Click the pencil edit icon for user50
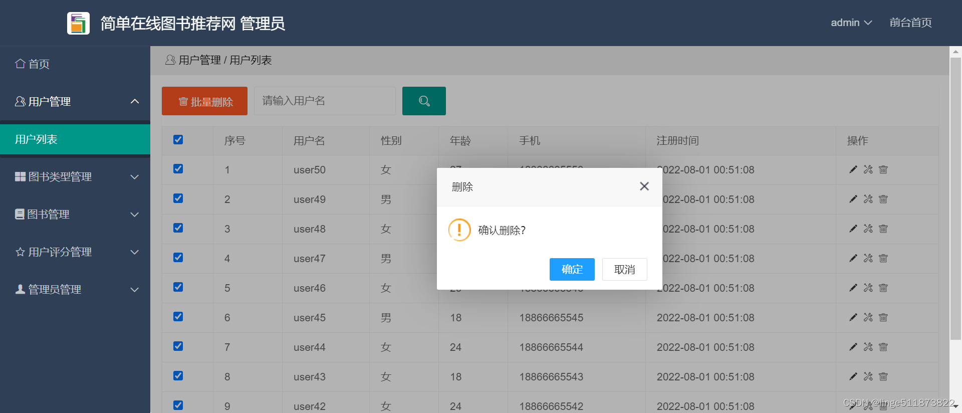This screenshot has width=962, height=413. click(x=853, y=169)
